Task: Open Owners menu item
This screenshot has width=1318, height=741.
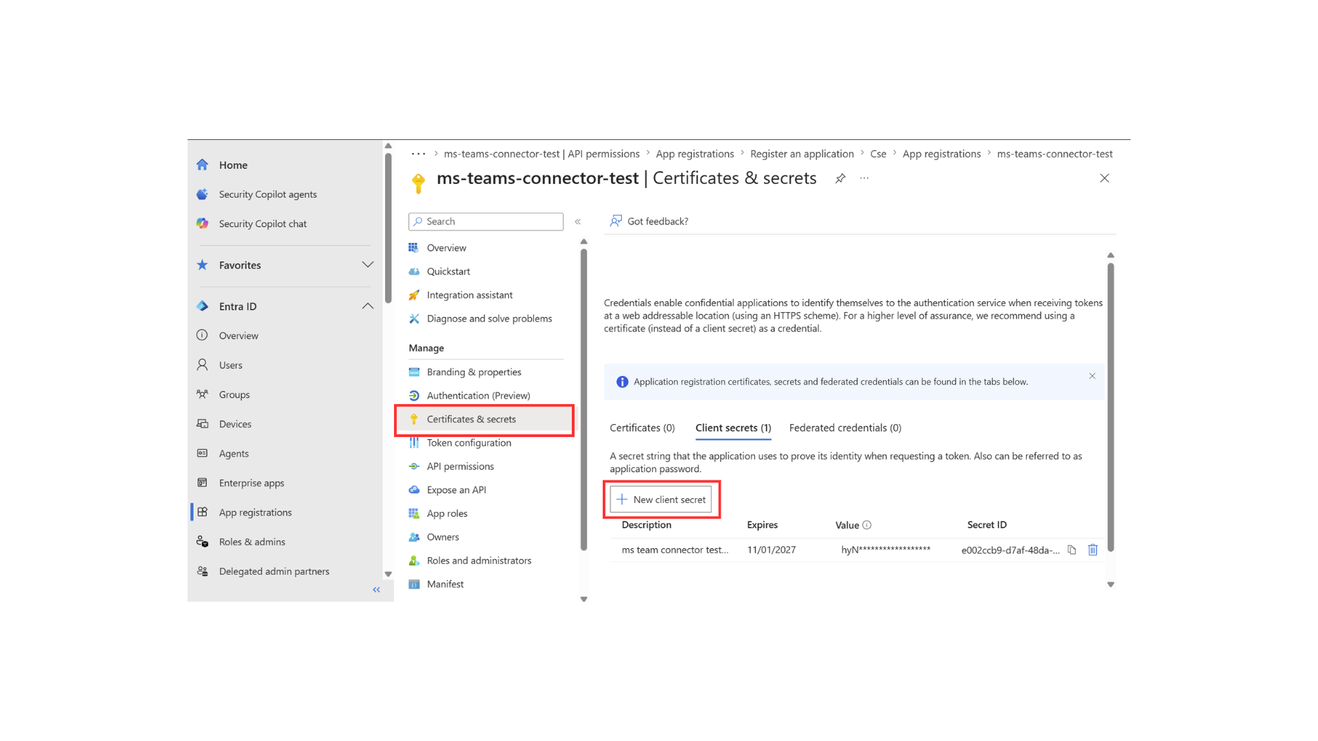Action: click(x=443, y=537)
